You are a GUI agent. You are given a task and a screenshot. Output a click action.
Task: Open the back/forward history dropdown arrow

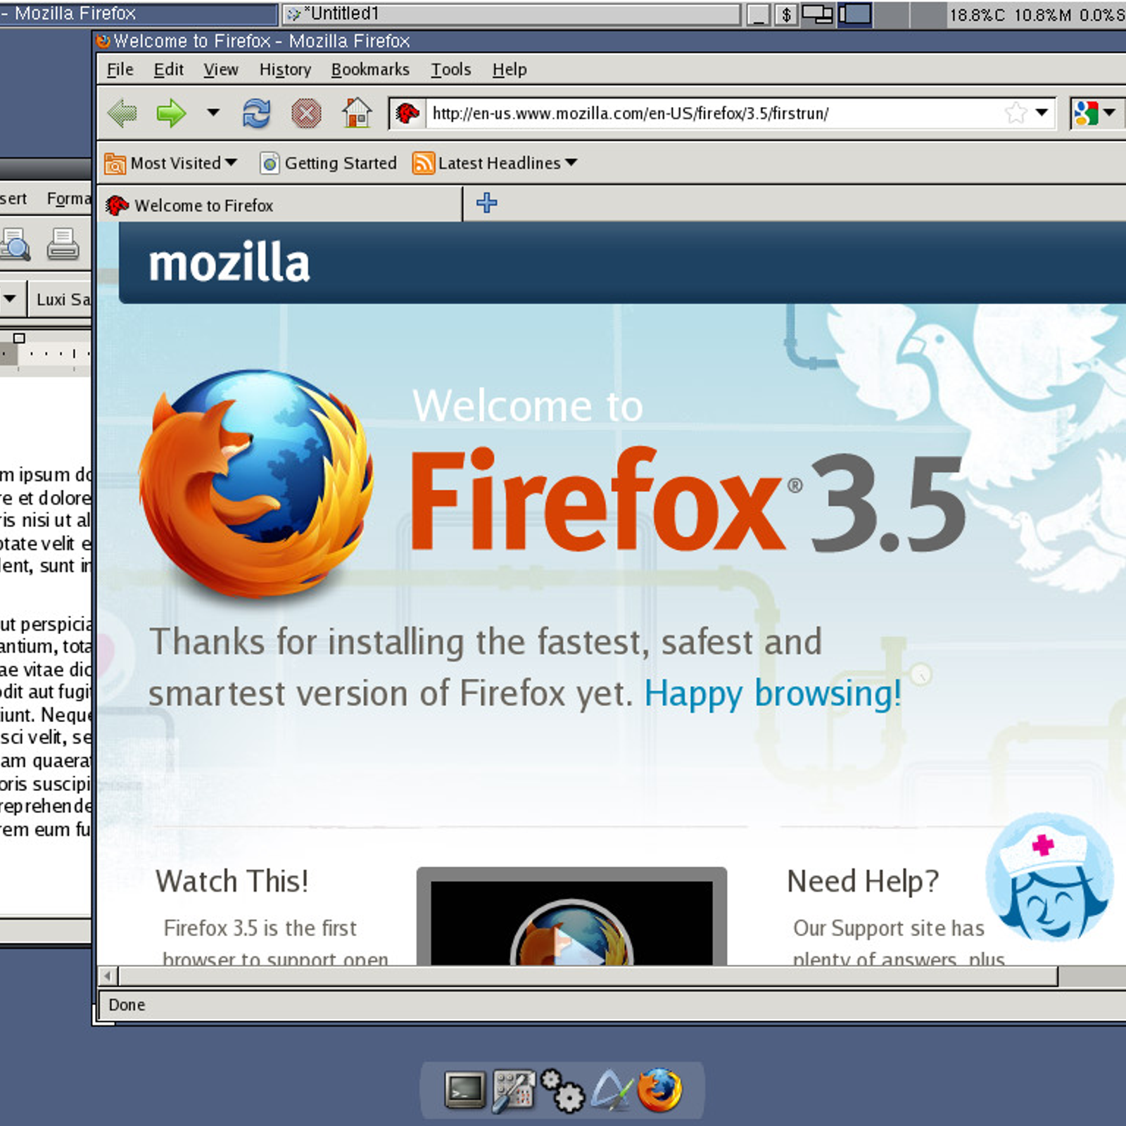pyautogui.click(x=213, y=113)
